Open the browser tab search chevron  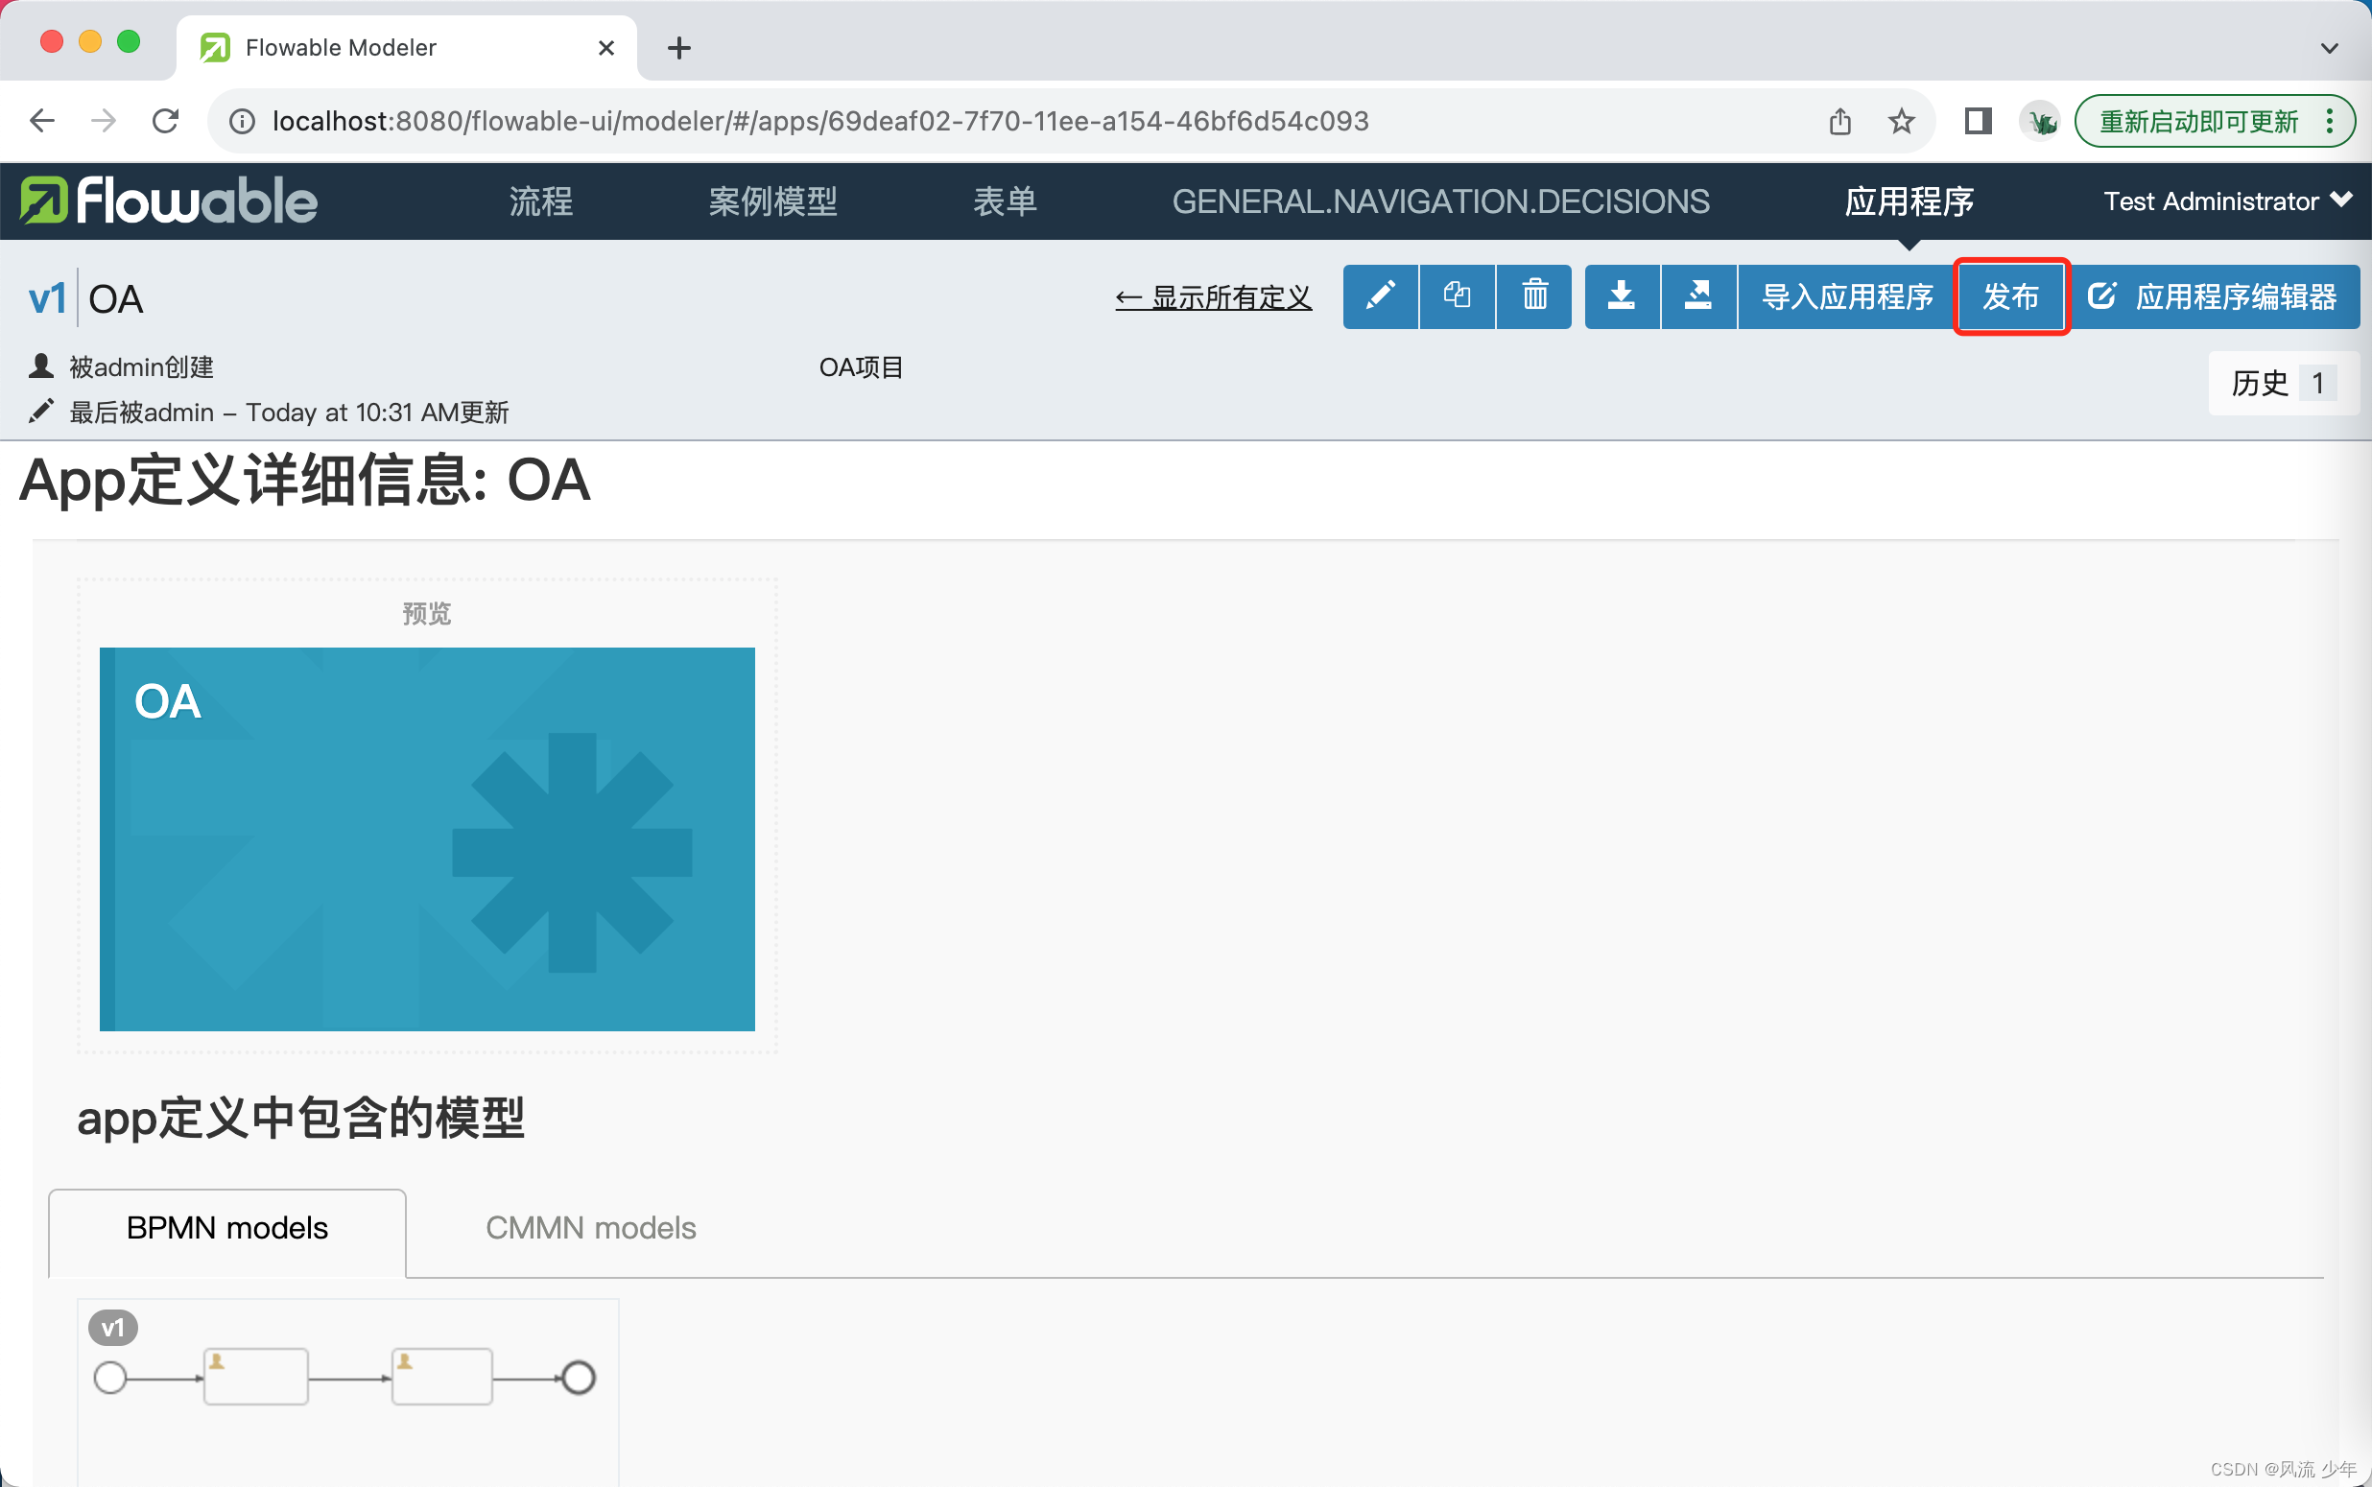tap(2330, 47)
